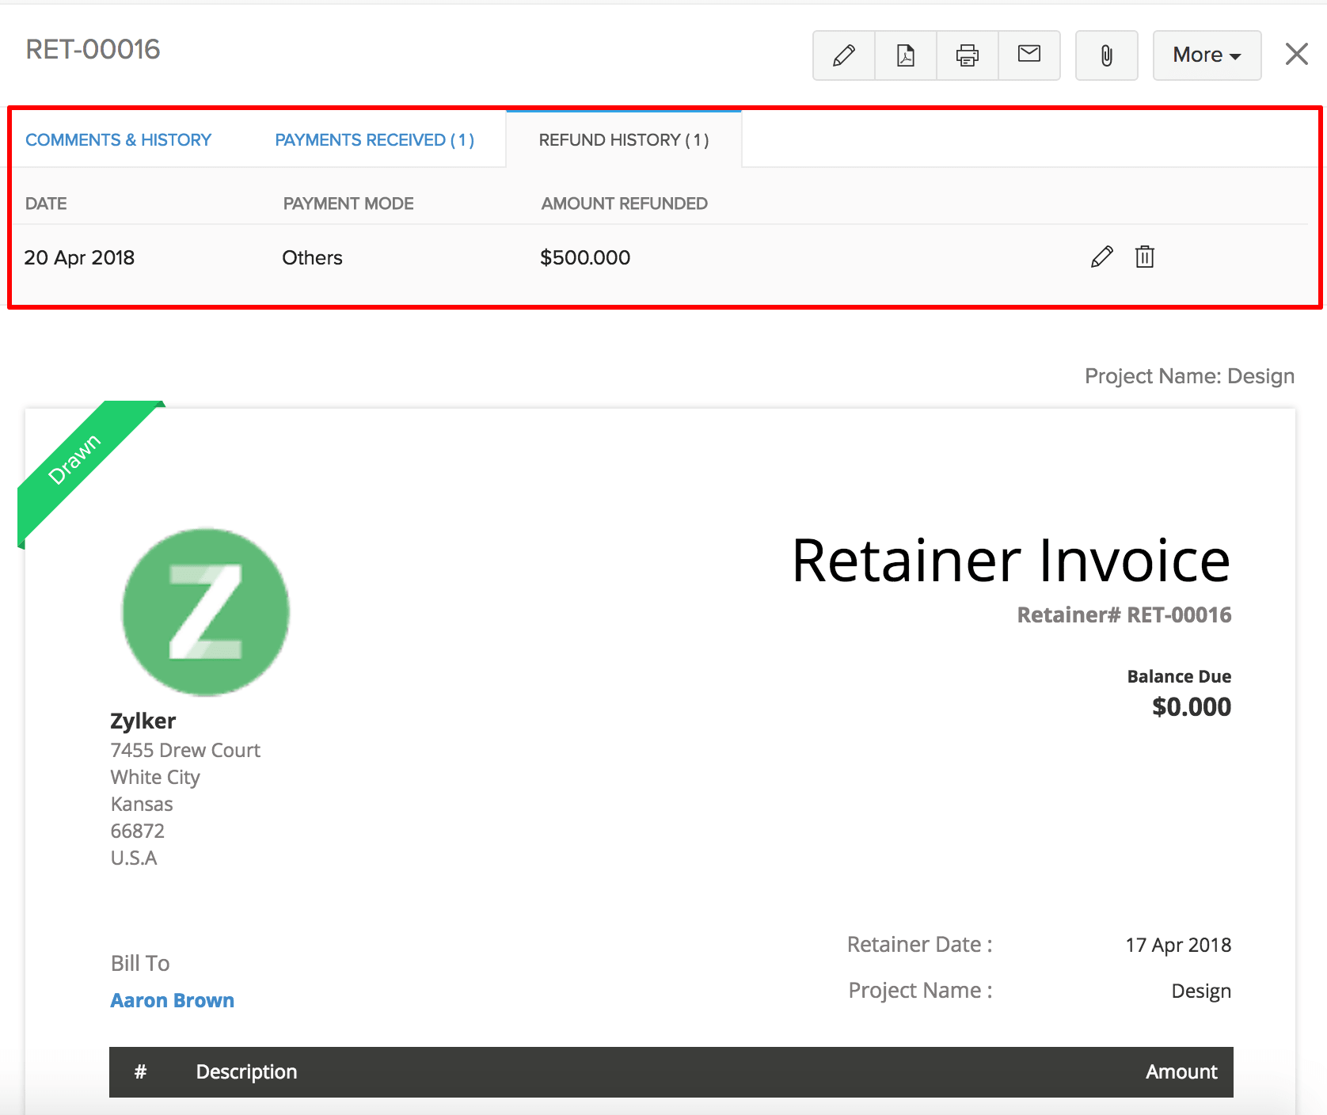Image resolution: width=1327 pixels, height=1115 pixels.
Task: Click the Amount column header in invoice
Action: tap(1181, 1071)
